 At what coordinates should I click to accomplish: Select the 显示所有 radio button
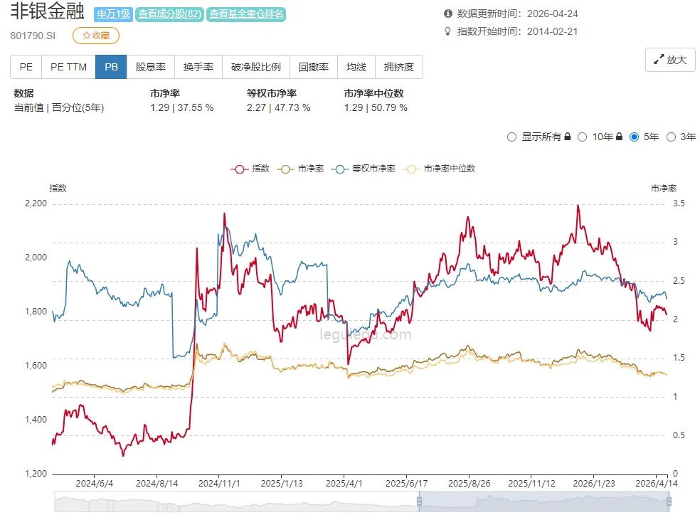pos(511,137)
